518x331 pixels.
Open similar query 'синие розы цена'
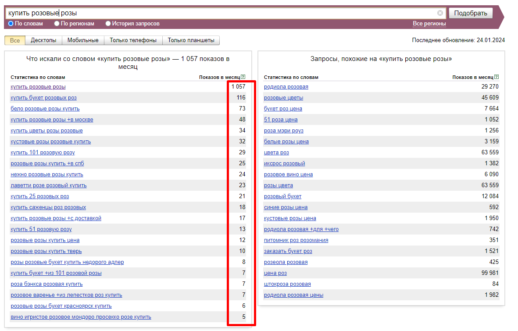click(x=286, y=207)
